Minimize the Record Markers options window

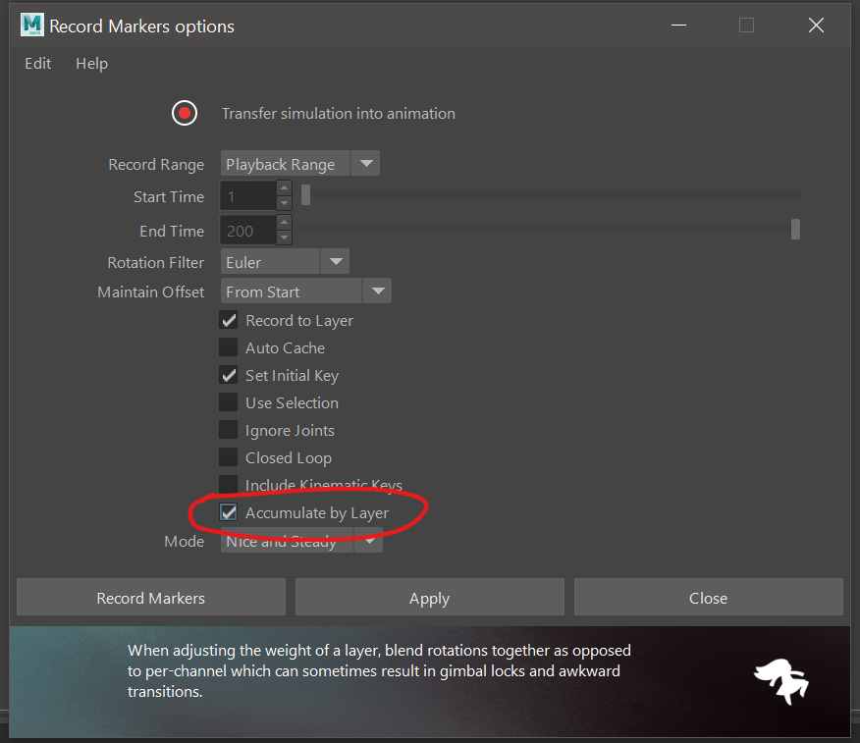[679, 26]
